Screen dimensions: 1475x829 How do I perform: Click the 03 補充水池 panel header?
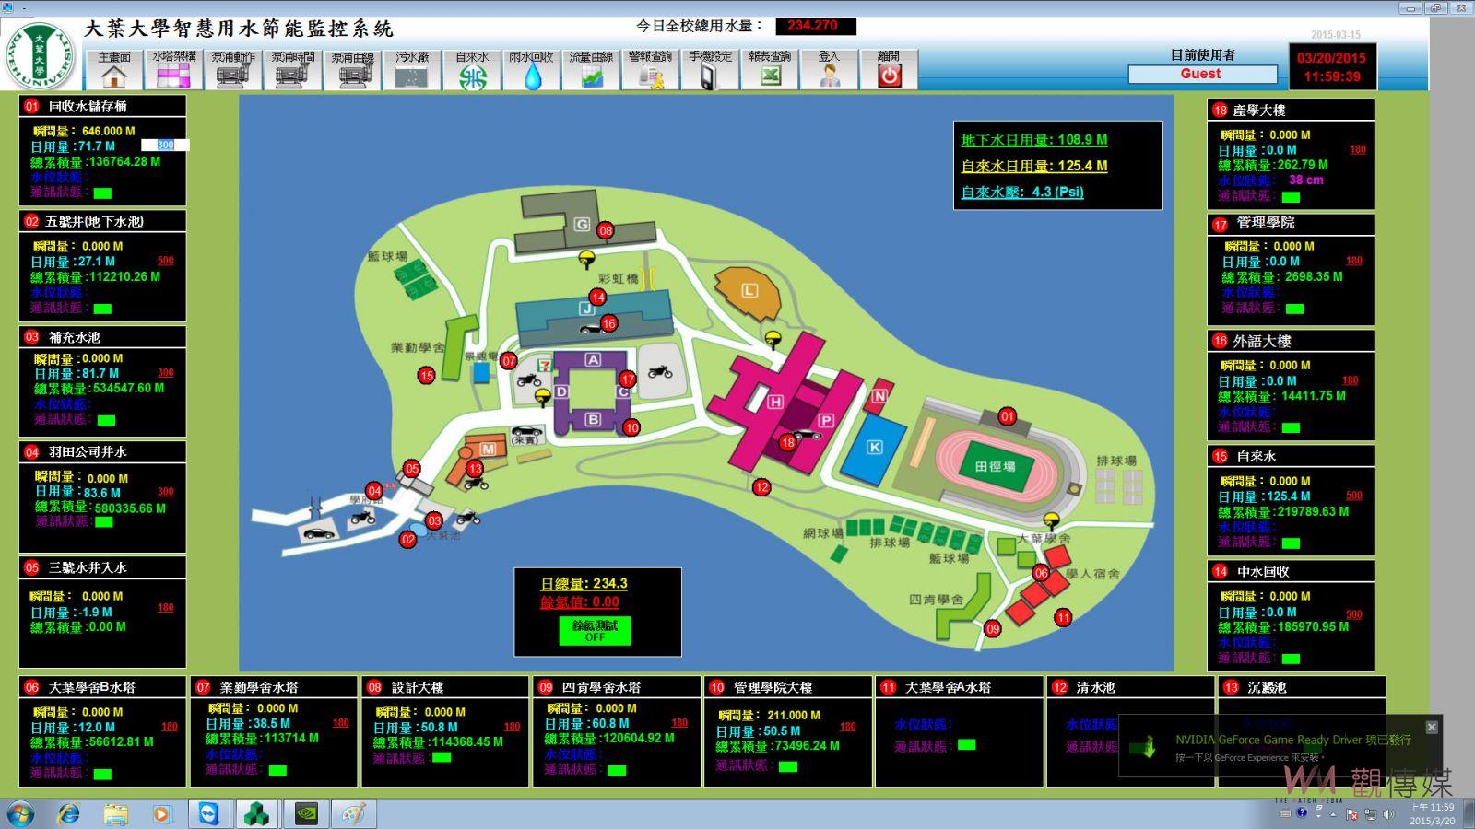click(x=102, y=337)
